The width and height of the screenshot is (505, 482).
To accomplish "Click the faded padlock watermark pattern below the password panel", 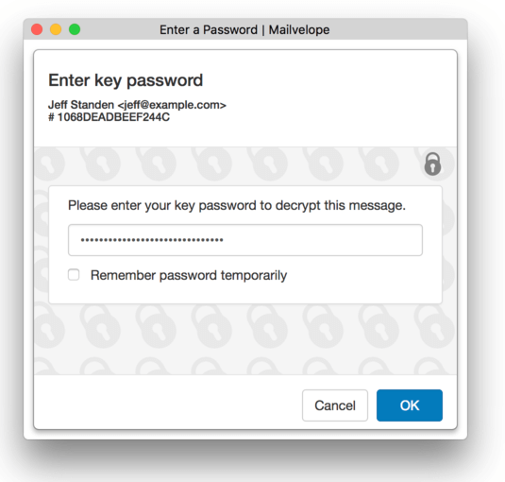I will coord(244,338).
